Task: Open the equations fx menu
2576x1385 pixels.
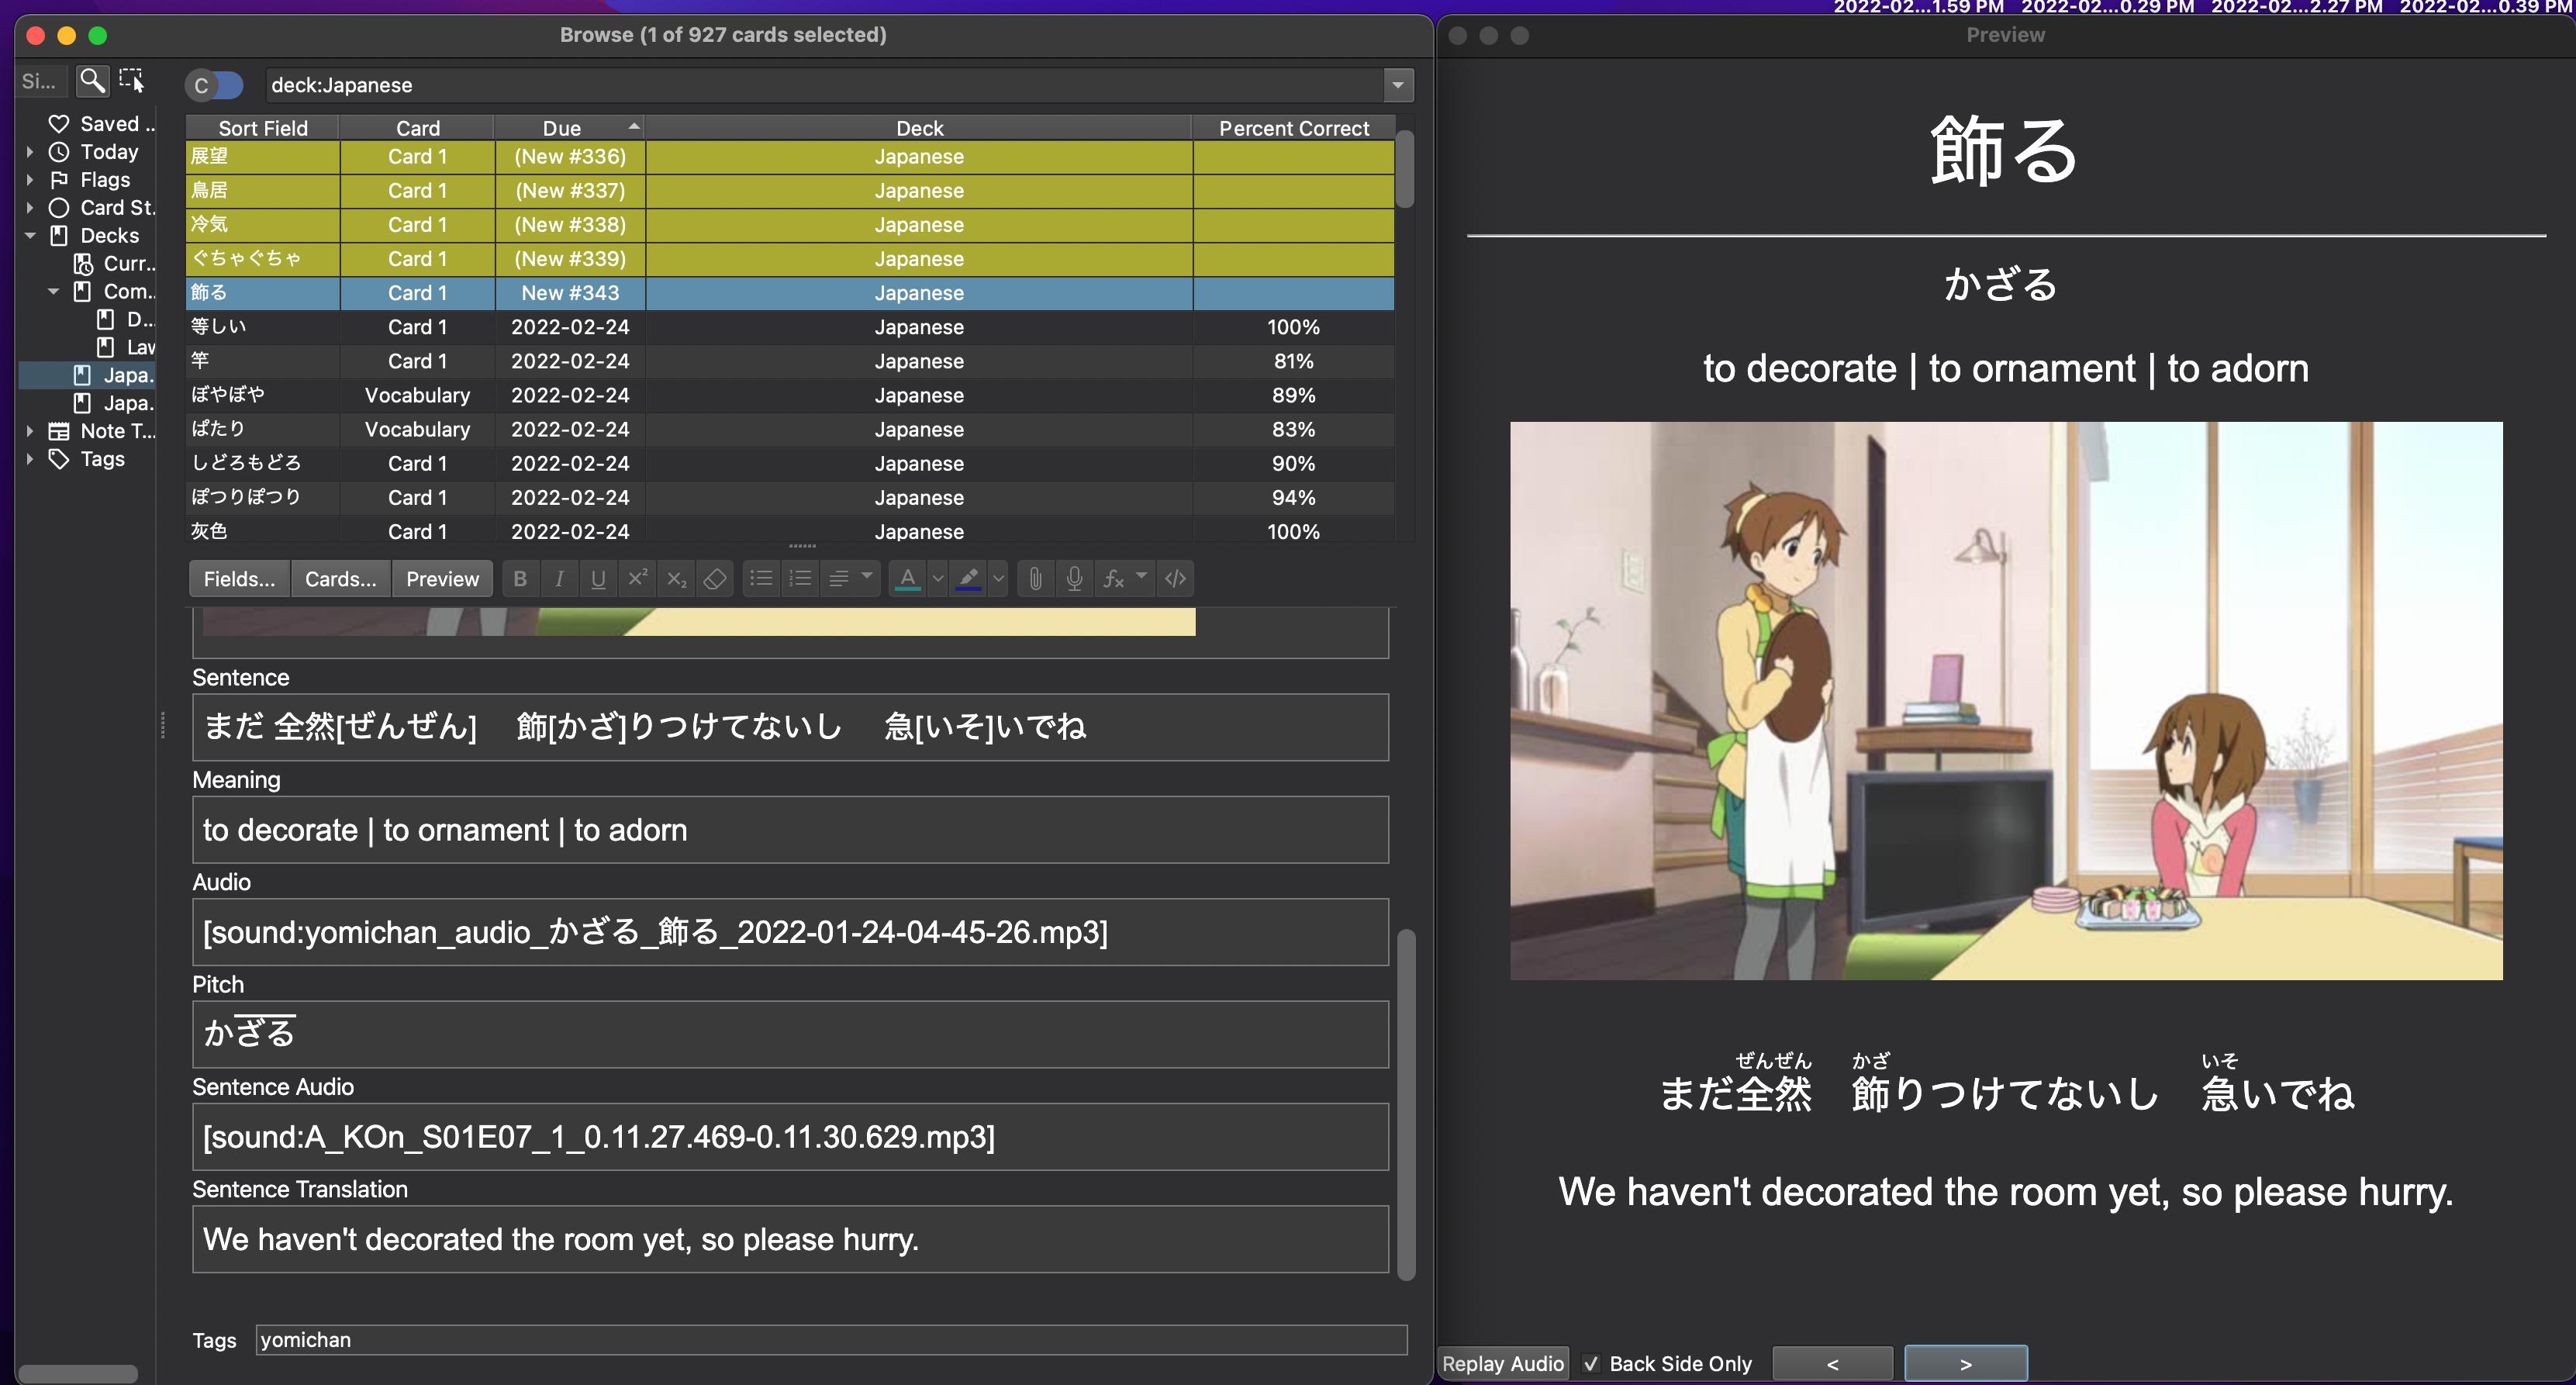Action: click(1124, 579)
